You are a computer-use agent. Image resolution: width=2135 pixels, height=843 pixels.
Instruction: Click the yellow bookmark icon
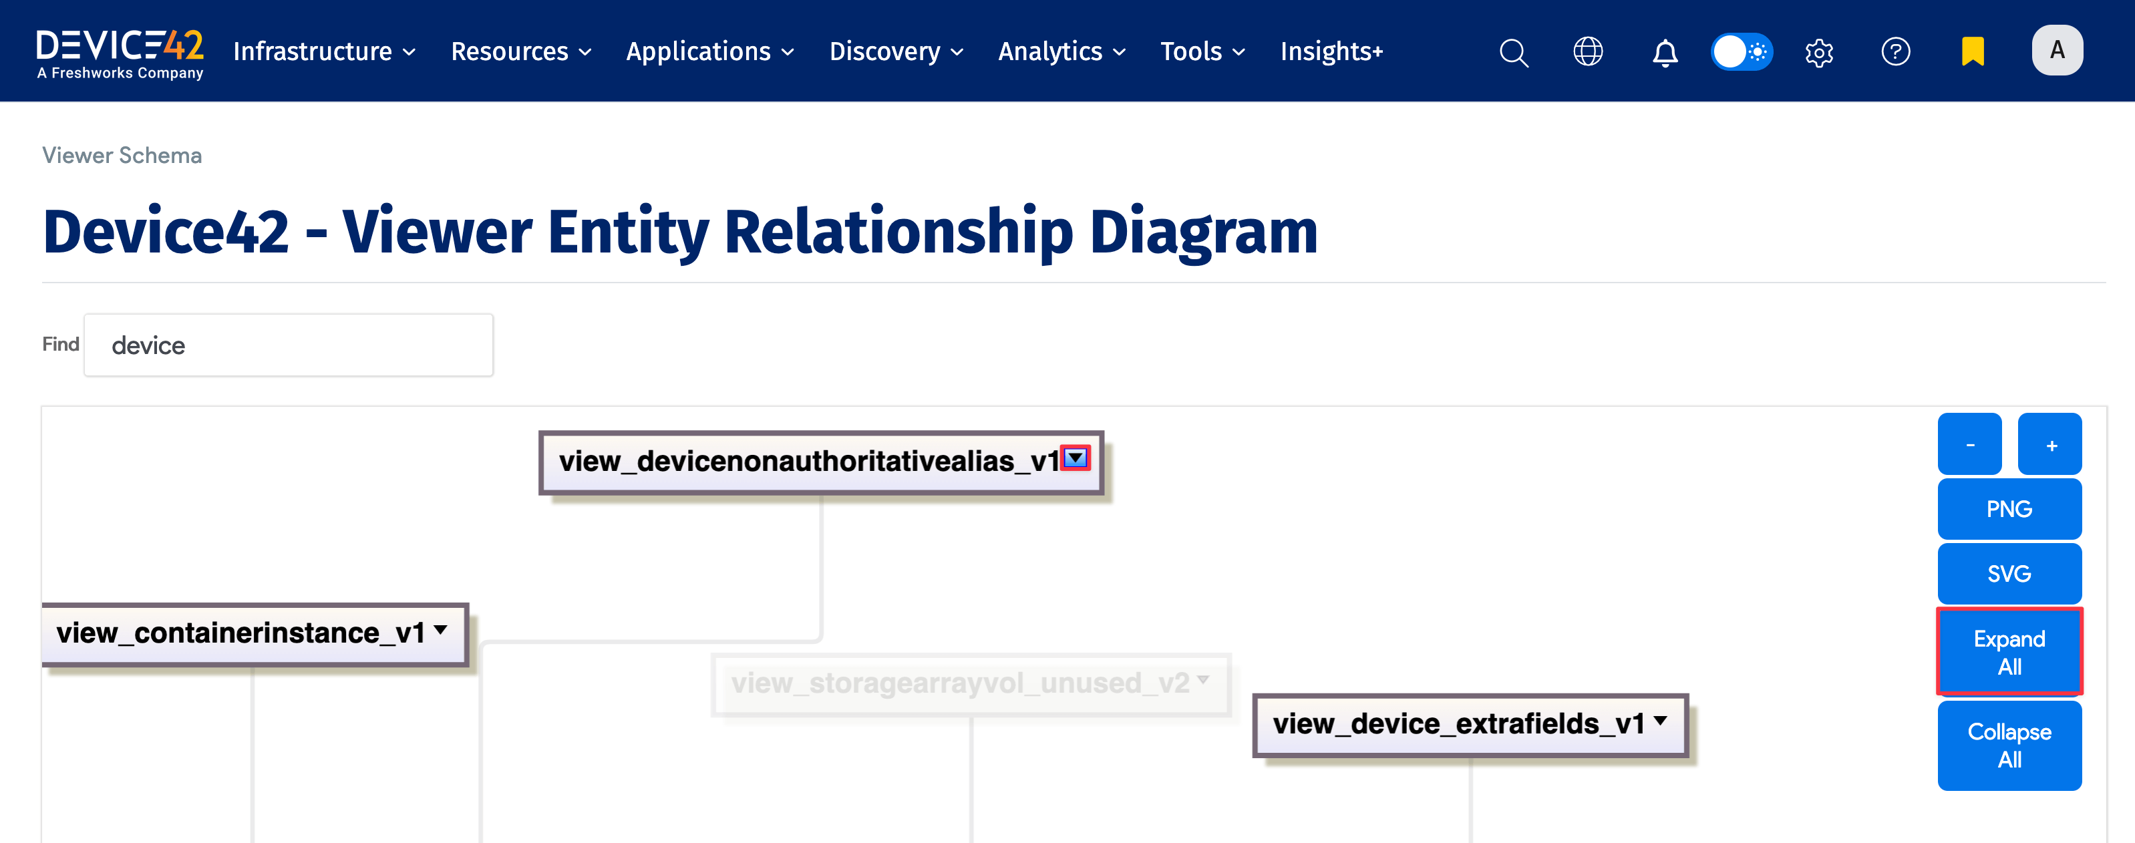(1972, 51)
